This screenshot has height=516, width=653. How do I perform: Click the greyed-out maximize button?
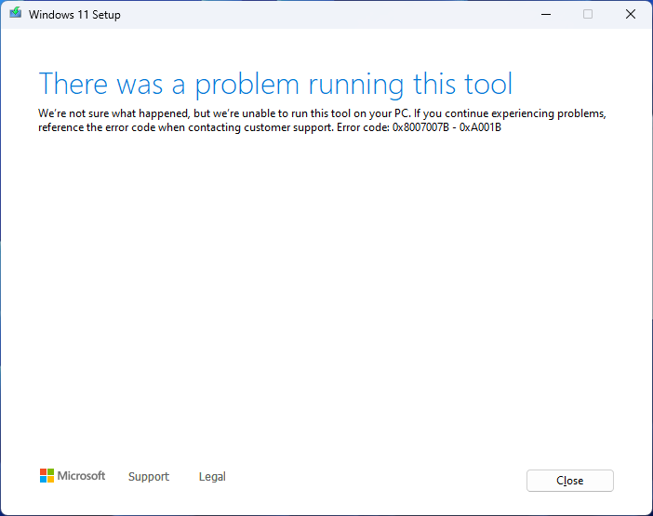[588, 15]
